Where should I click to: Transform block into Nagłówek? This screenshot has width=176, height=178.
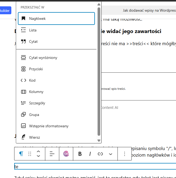(x=56, y=18)
